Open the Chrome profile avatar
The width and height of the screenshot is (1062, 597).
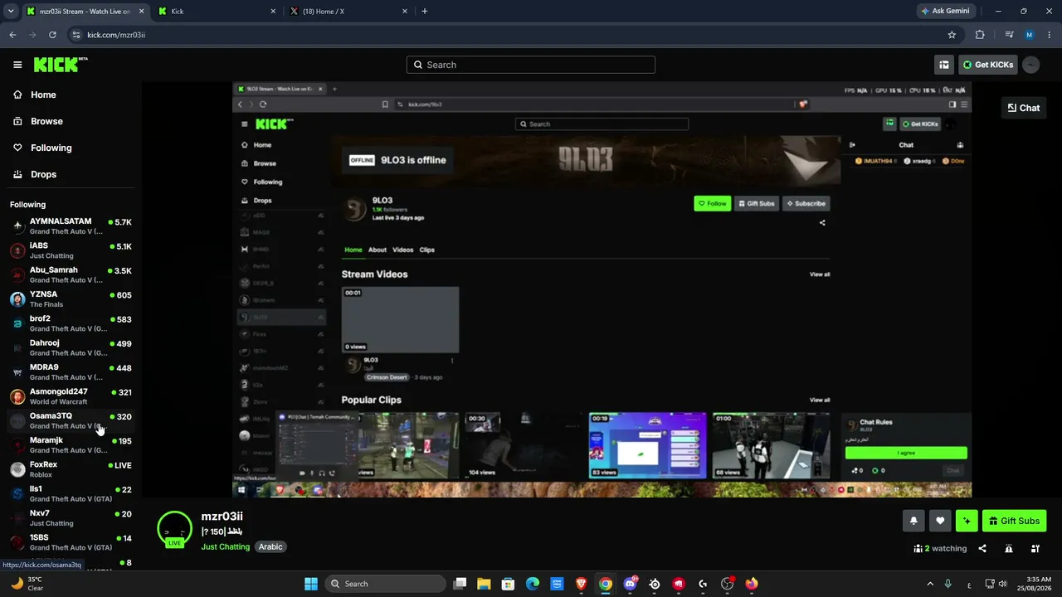pos(1030,35)
